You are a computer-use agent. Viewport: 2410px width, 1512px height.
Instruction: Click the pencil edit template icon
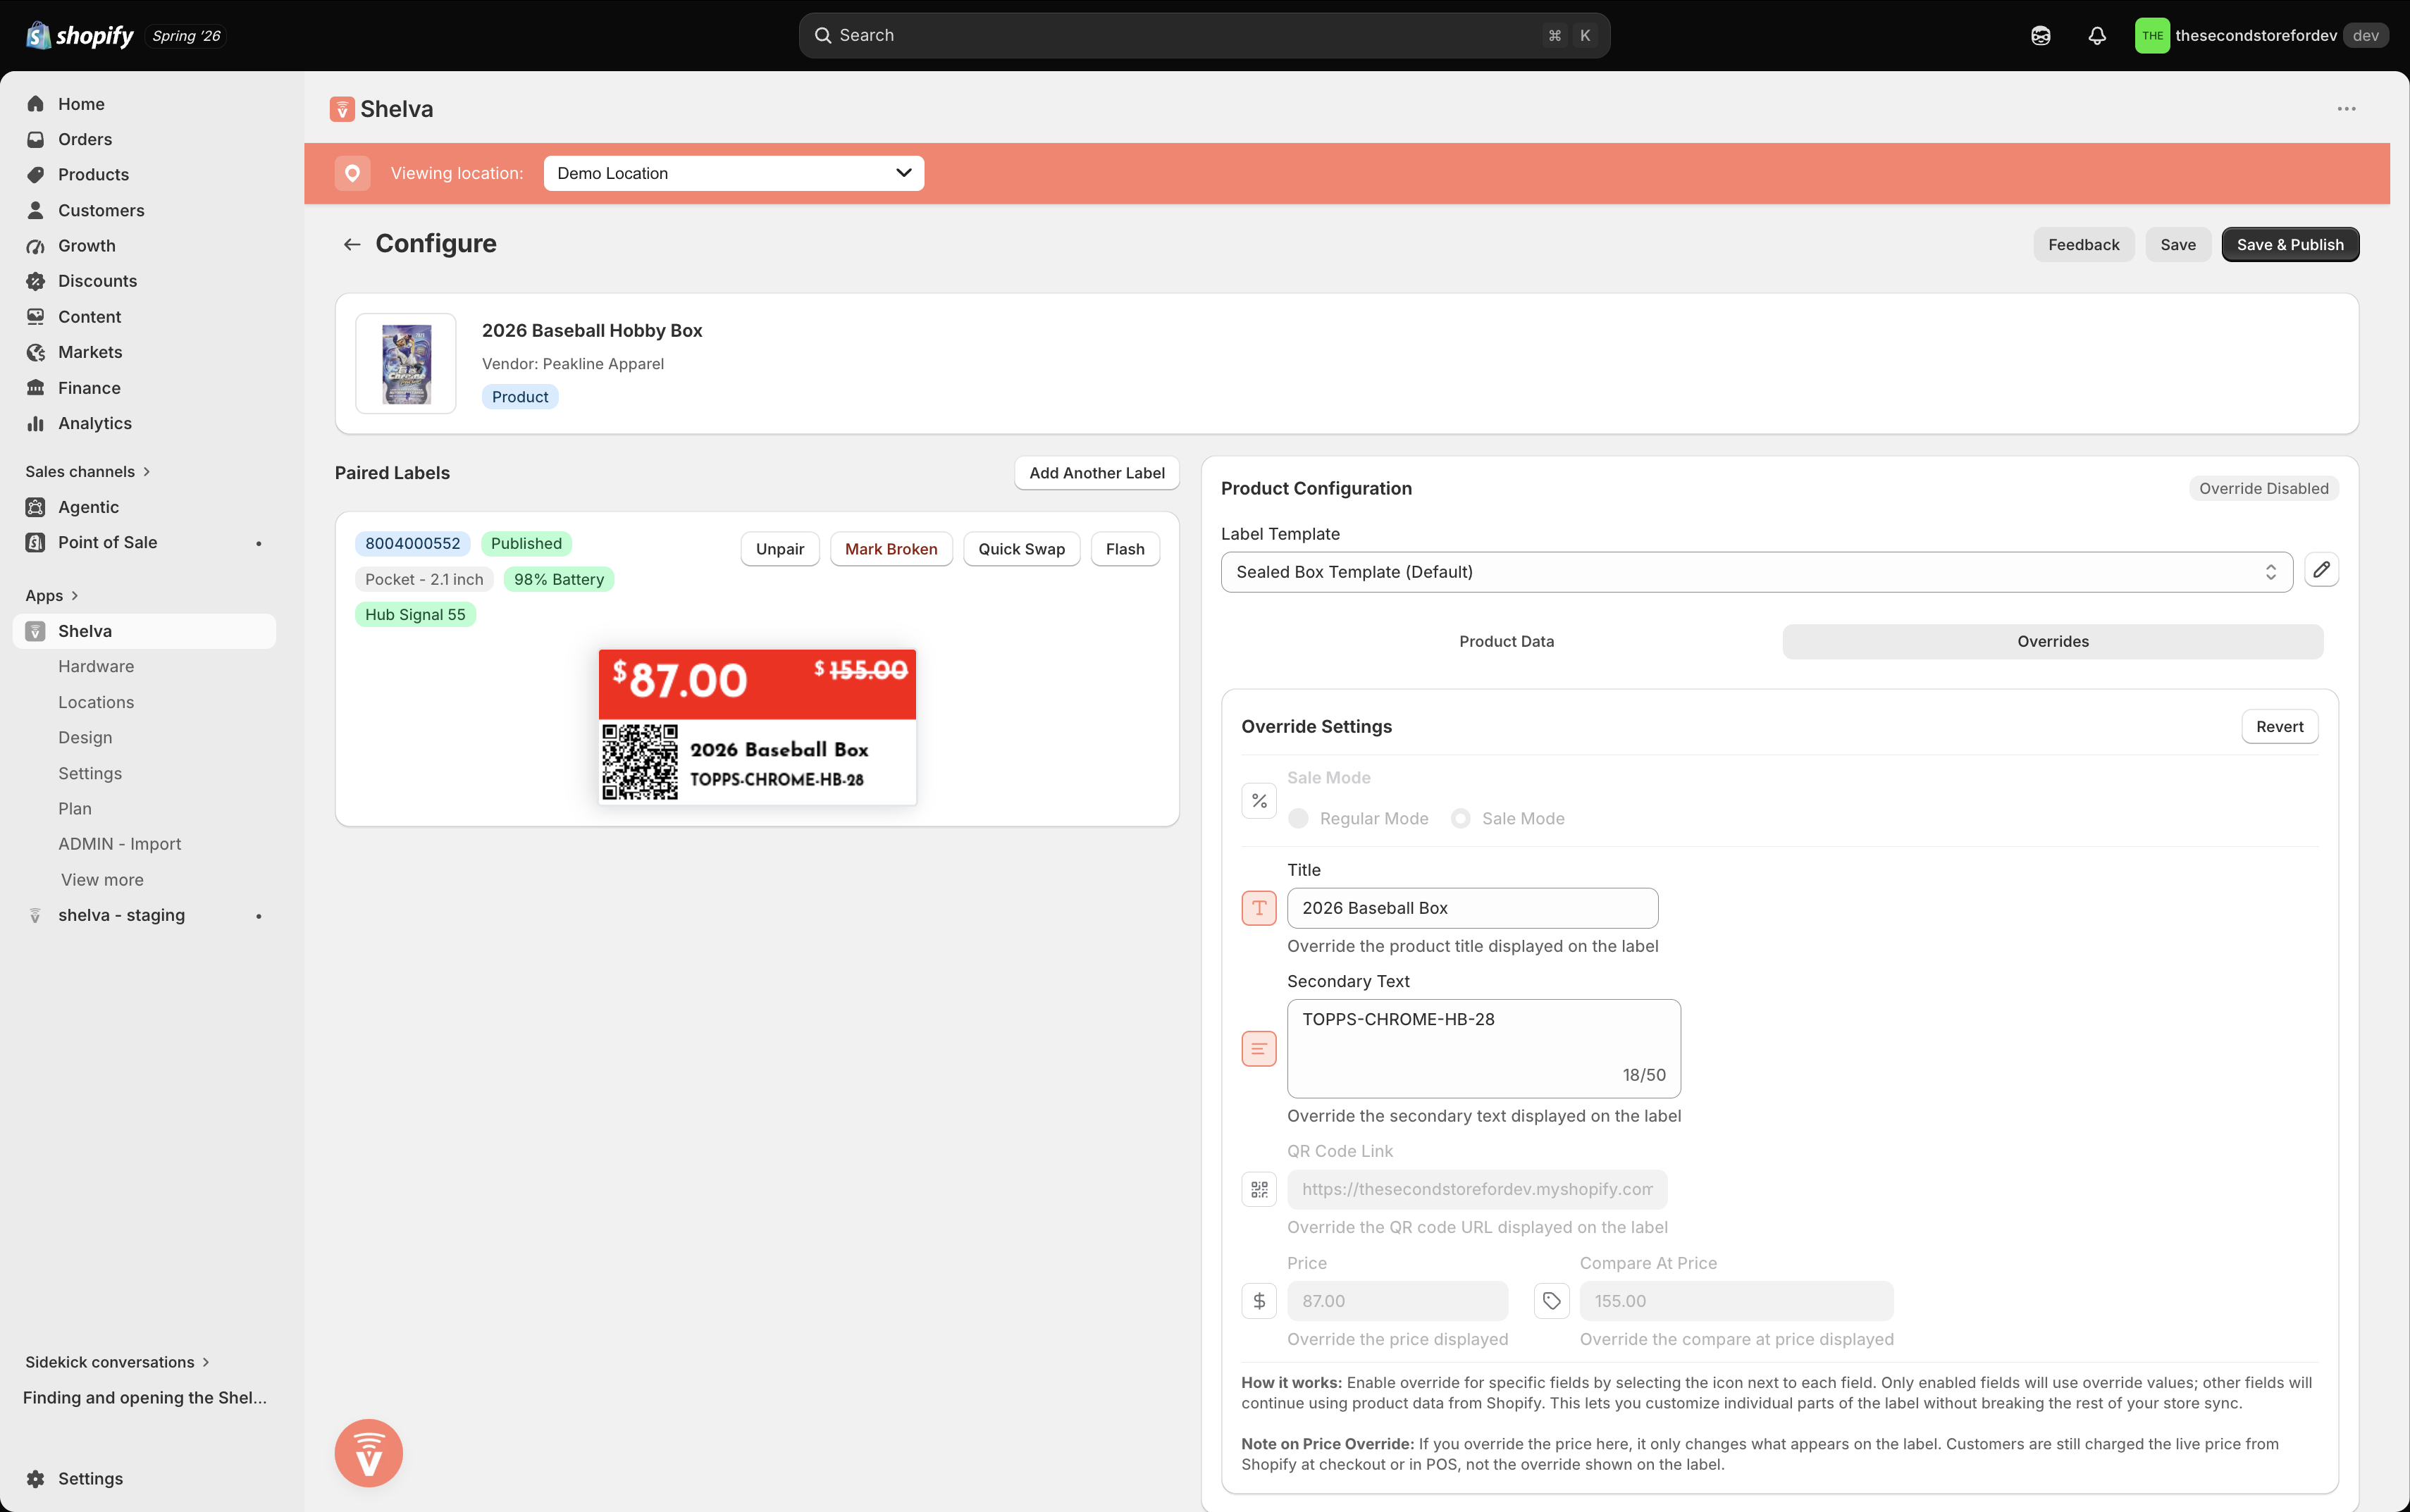[x=2321, y=570]
